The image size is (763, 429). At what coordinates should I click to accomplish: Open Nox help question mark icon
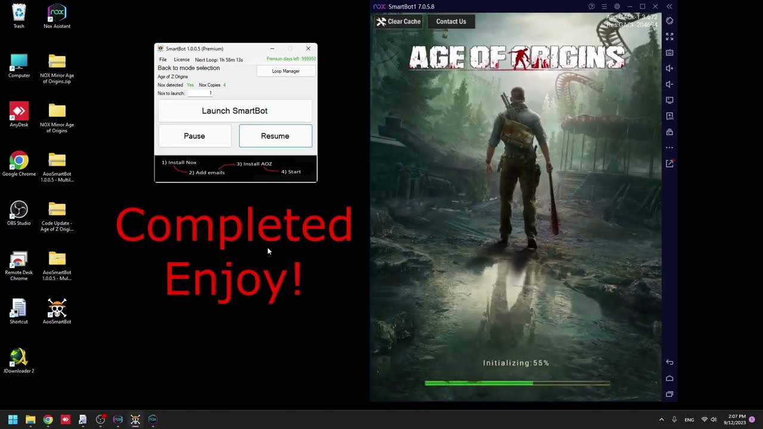tap(591, 7)
